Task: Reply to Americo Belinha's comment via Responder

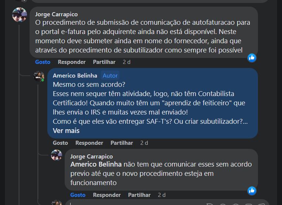Action: tap(89, 143)
